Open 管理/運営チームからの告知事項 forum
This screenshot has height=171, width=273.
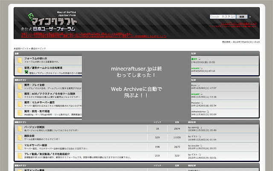(x=43, y=68)
